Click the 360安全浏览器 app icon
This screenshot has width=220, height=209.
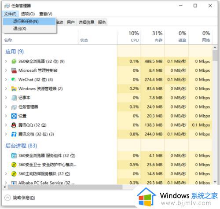click(x=14, y=61)
